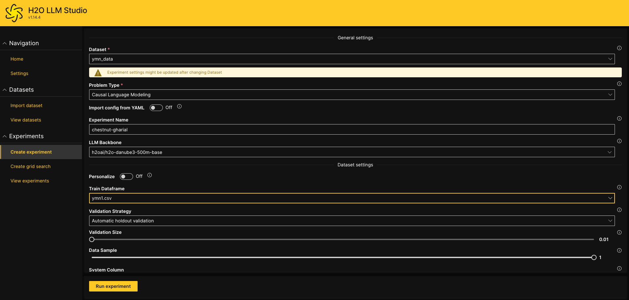Click the v1.14.4 version text

tap(34, 18)
